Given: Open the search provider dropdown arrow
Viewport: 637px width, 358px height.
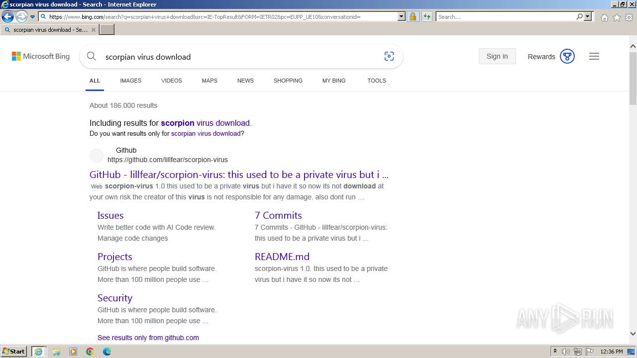Looking at the screenshot, I should [588, 16].
